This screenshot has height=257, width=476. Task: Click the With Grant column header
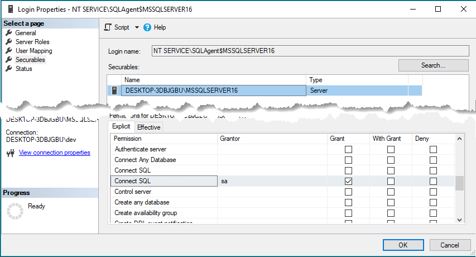tap(391, 139)
